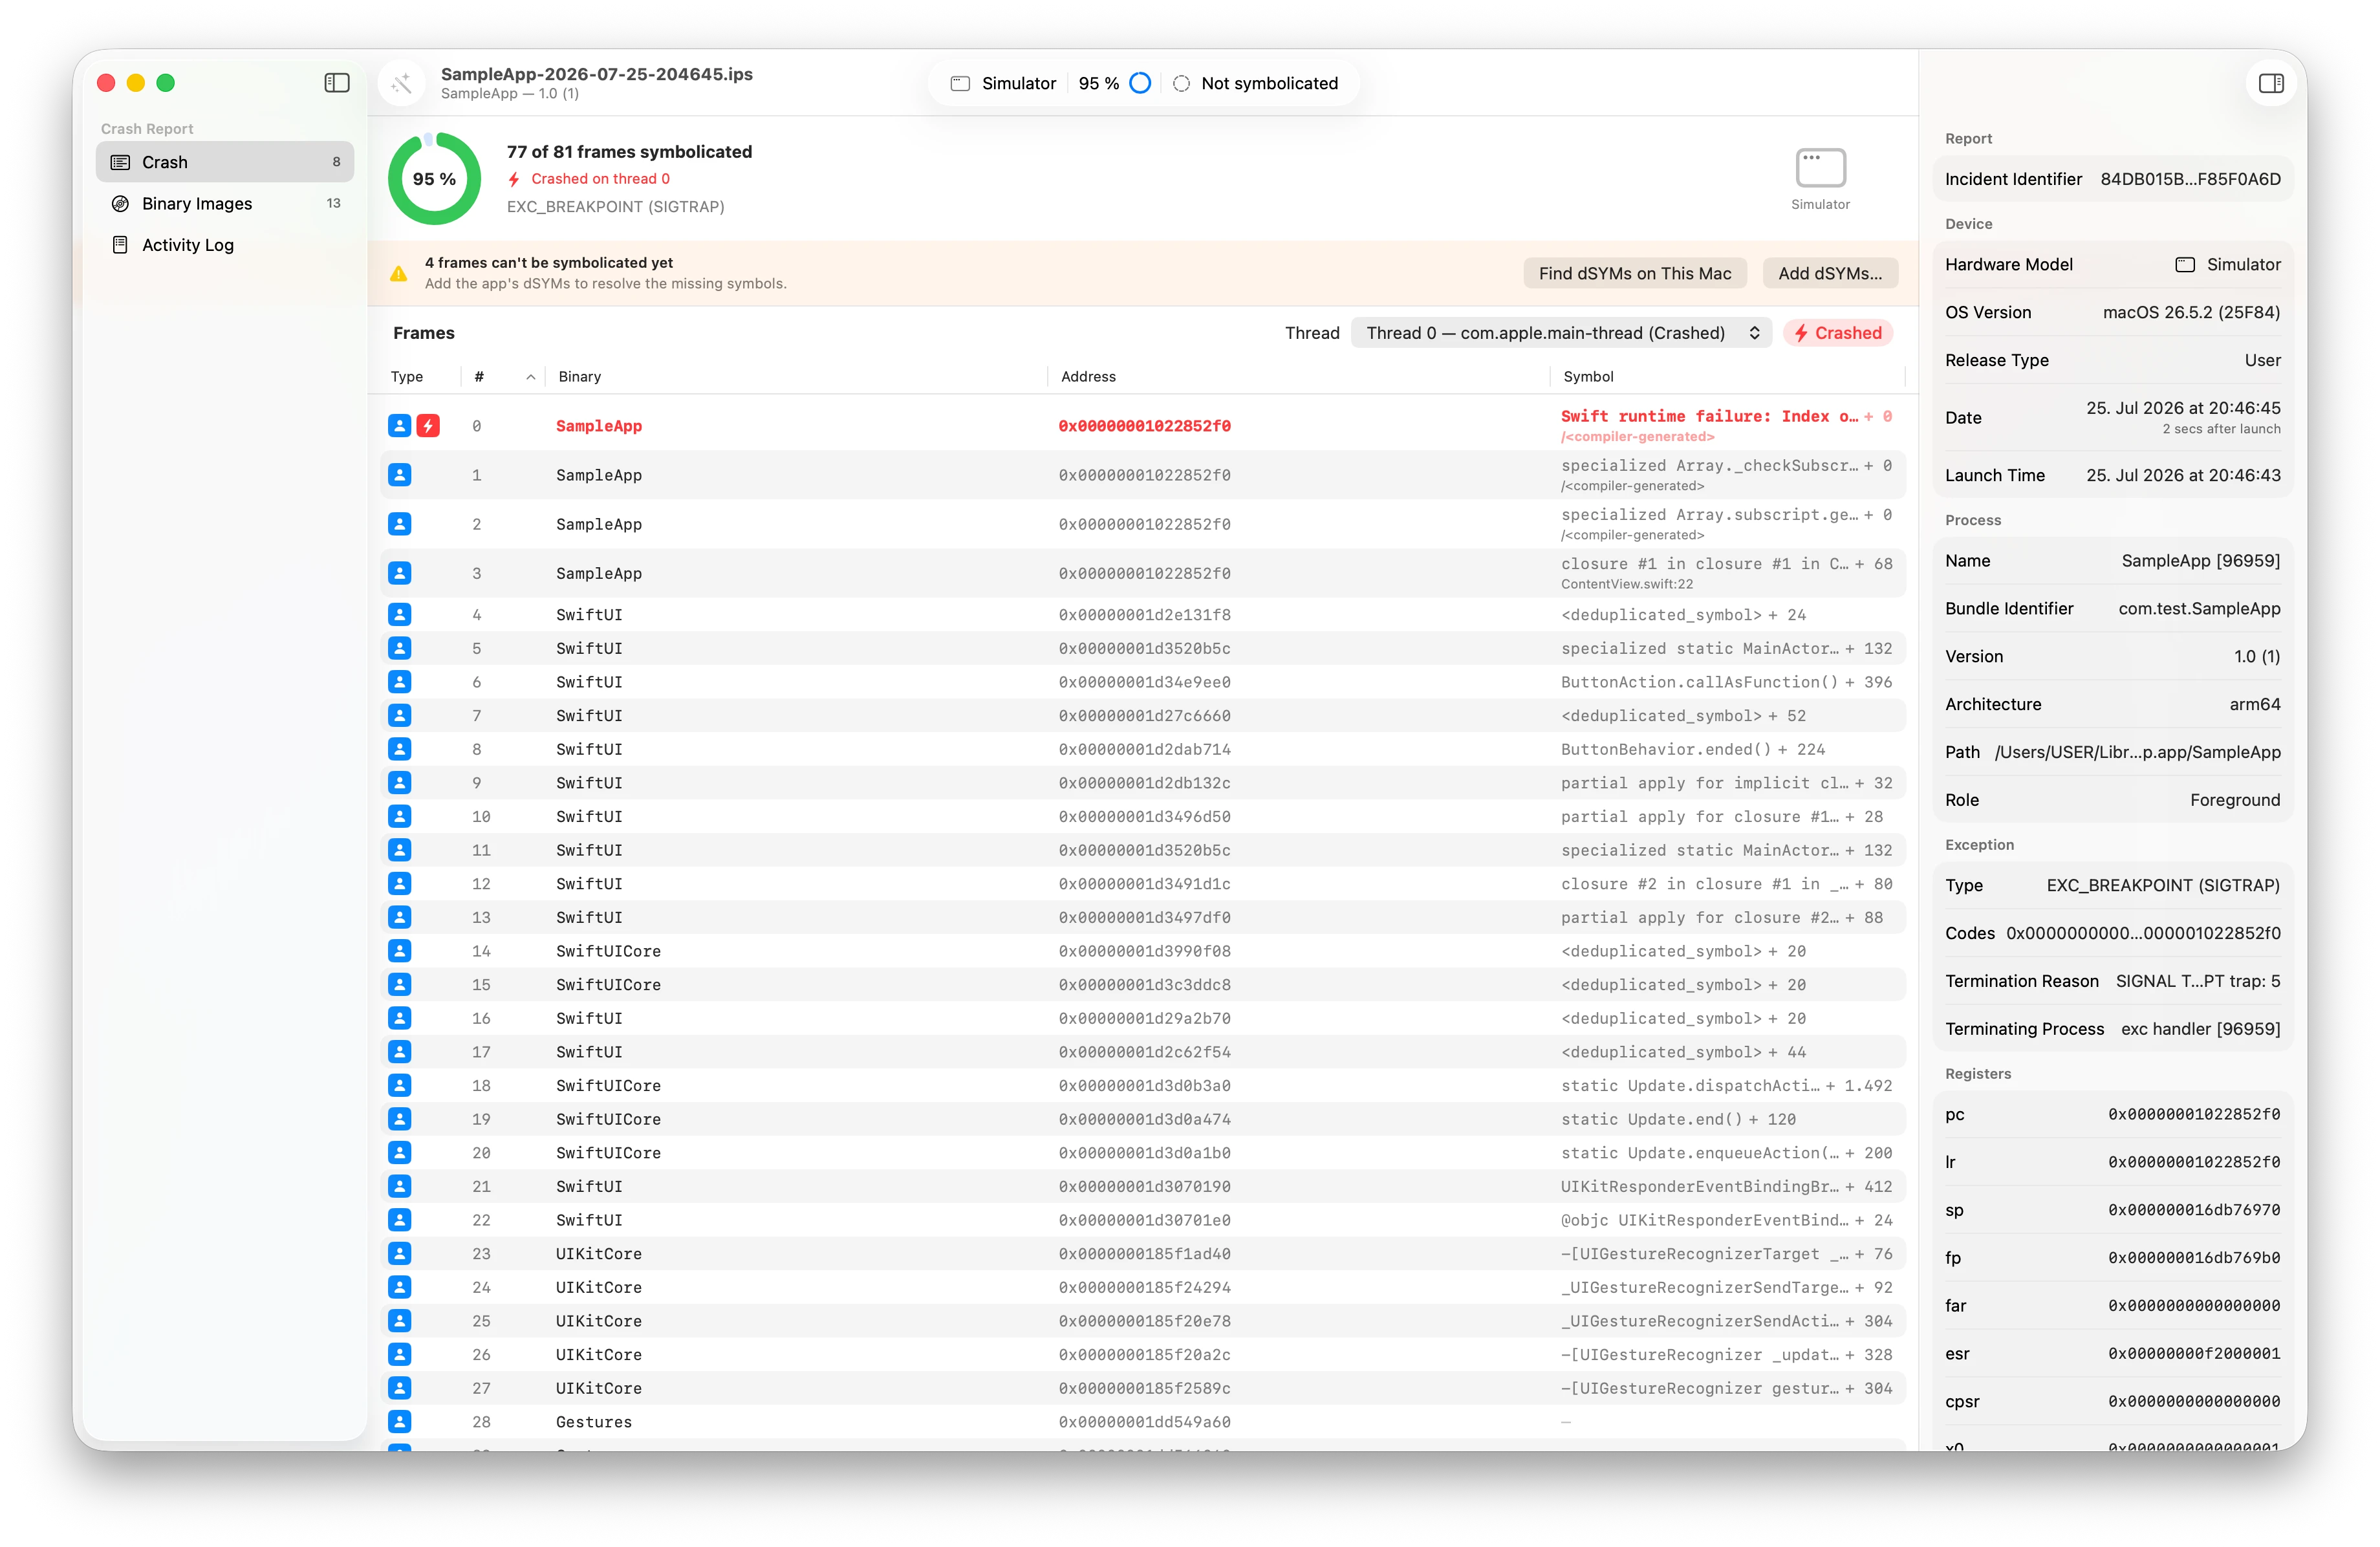The height and width of the screenshot is (1547, 2380).
Task: Click the Symbol column header
Action: [x=1588, y=377]
